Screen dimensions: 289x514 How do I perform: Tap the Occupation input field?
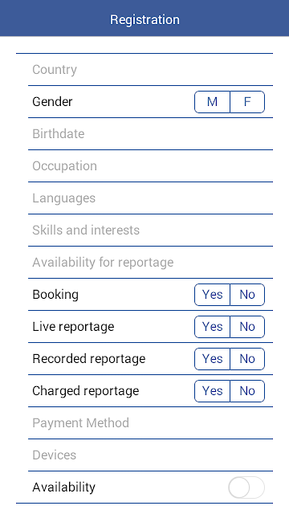tap(150, 166)
